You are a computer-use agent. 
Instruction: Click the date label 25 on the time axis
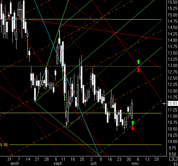tap(82, 159)
